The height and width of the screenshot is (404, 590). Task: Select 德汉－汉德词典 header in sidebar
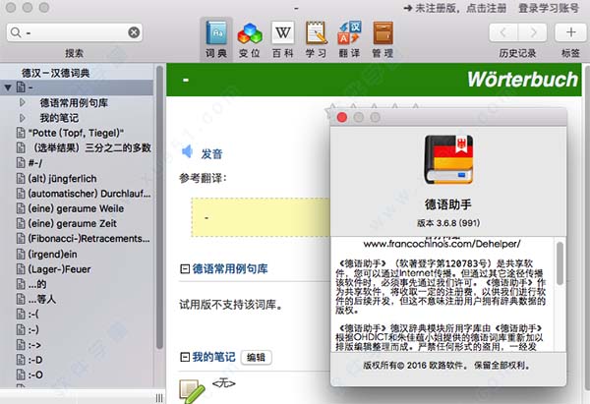(x=56, y=73)
